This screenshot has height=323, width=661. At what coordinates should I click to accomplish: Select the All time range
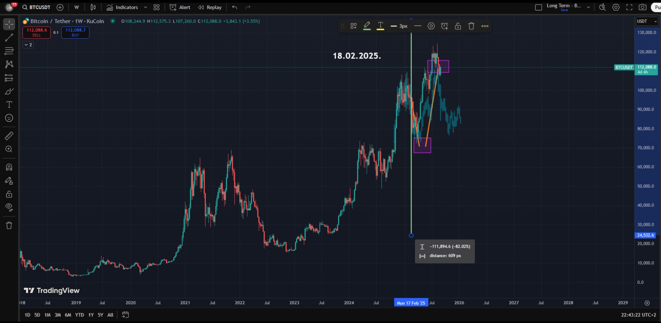click(110, 315)
